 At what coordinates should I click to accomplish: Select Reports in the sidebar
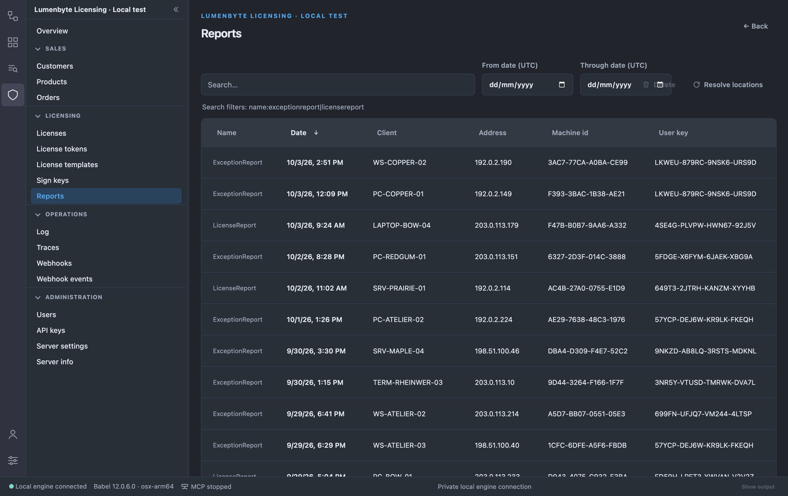[106, 196]
